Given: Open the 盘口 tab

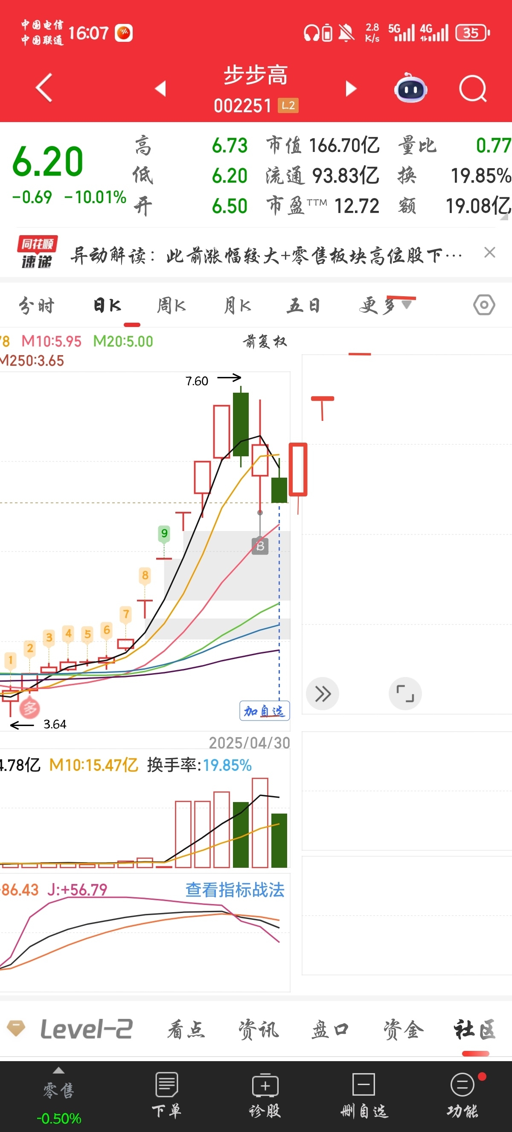Looking at the screenshot, I should pyautogui.click(x=330, y=1030).
